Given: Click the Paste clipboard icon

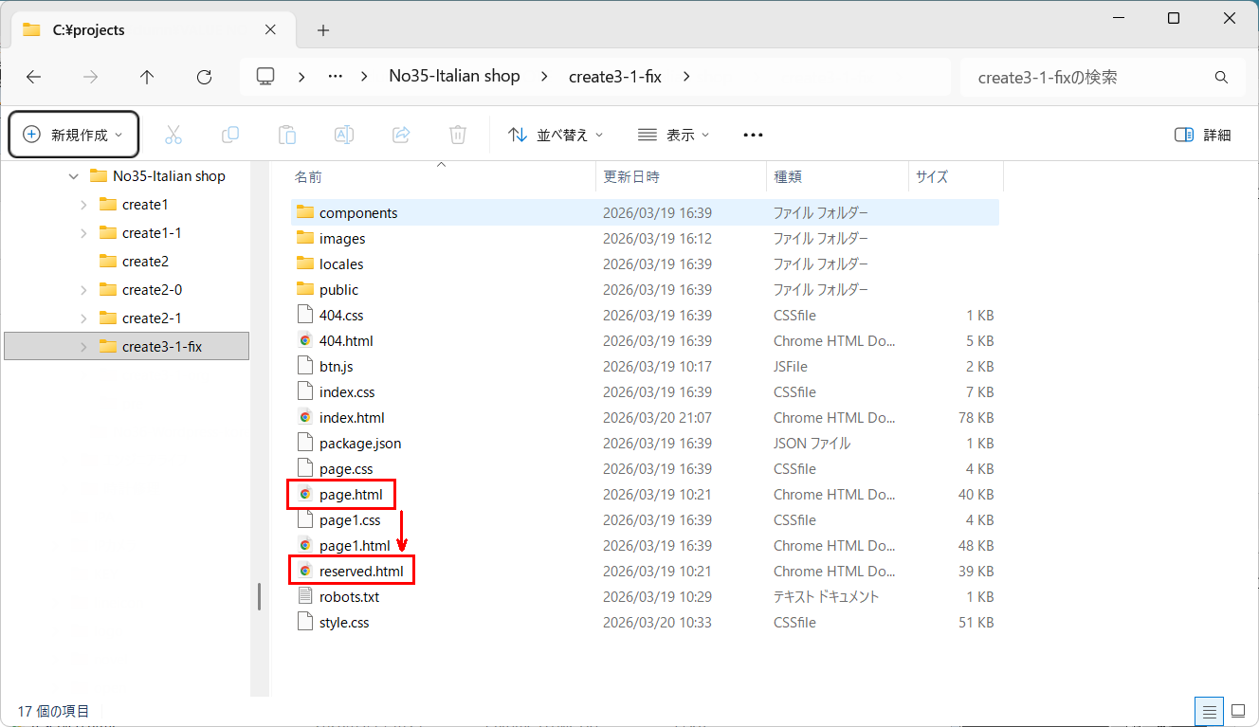Looking at the screenshot, I should click(287, 135).
